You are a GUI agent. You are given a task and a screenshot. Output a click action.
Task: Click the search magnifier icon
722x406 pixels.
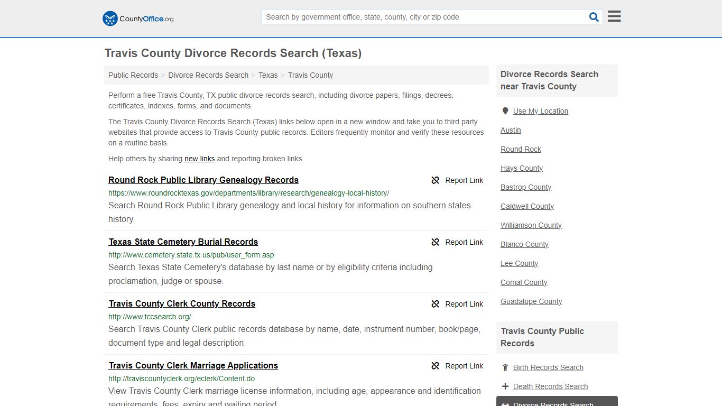(594, 17)
